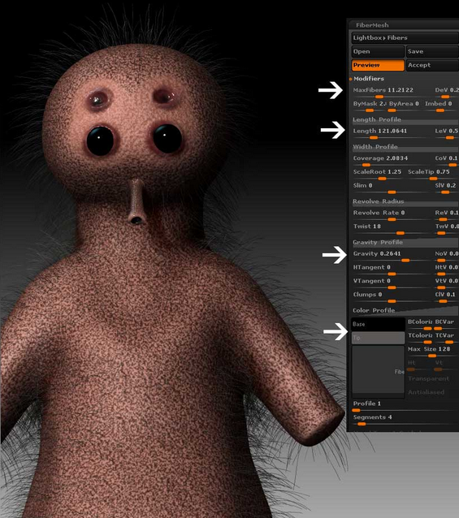This screenshot has width=459, height=518.
Task: Set the Coverage slider
Action: click(x=391, y=161)
